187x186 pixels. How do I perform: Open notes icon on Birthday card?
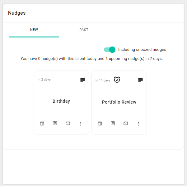(82, 80)
